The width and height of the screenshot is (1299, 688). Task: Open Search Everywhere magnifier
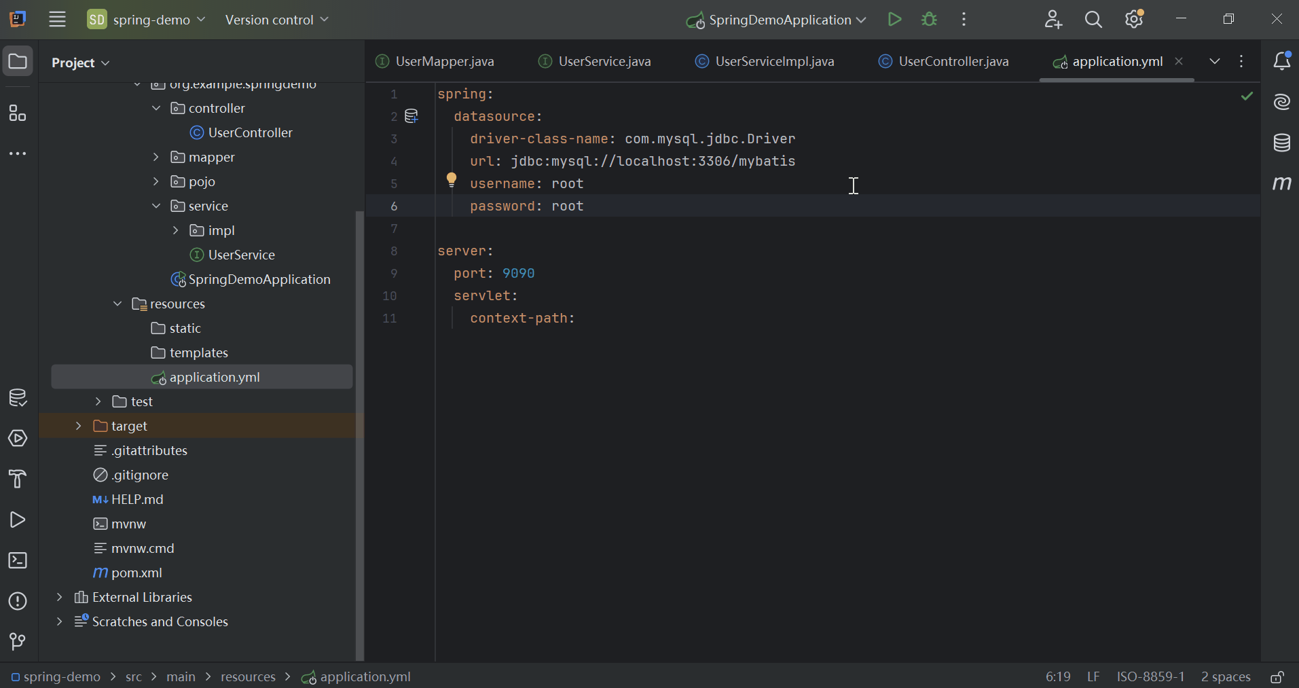(1094, 20)
